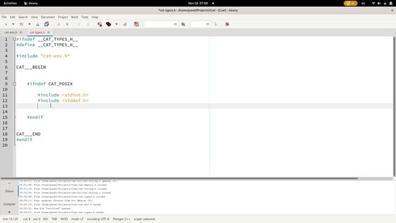Screen dimensions: 396x223
Task: Open the volume indicator icon
Action: (379, 3)
